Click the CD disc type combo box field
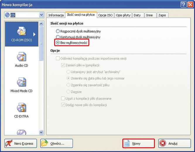Viewport: 195px width, 152px height. [x=24, y=15]
